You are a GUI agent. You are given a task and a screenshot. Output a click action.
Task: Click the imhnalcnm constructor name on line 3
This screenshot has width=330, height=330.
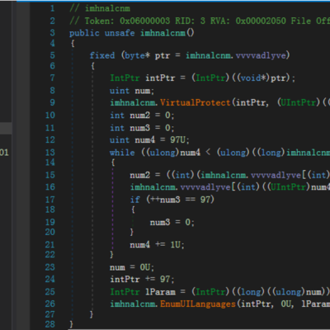[x=163, y=33]
